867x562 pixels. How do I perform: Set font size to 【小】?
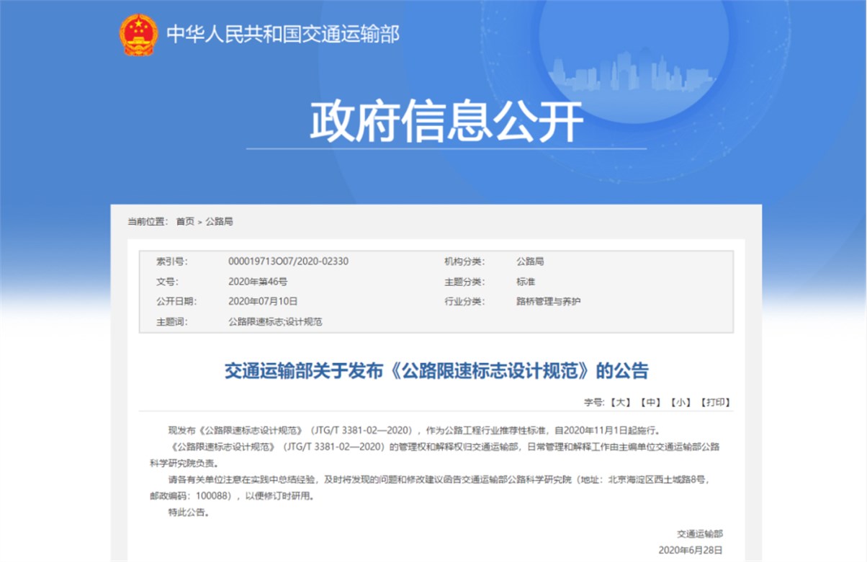click(x=680, y=402)
